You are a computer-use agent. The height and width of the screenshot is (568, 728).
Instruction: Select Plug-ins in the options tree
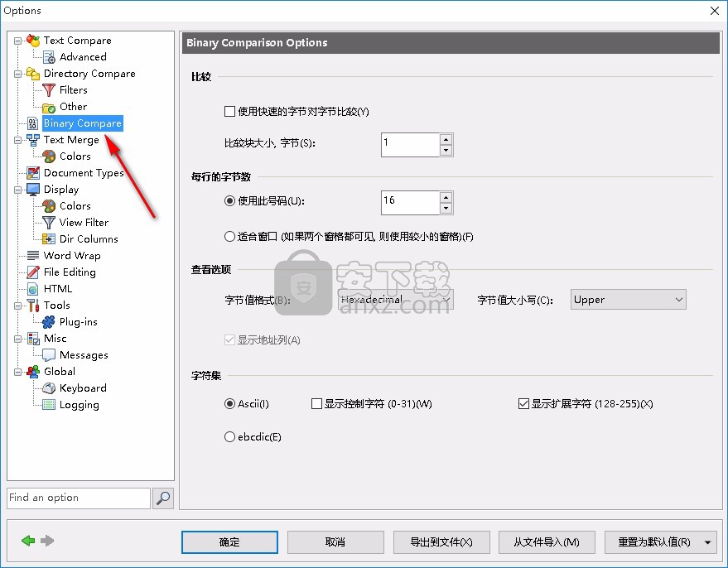pos(79,322)
